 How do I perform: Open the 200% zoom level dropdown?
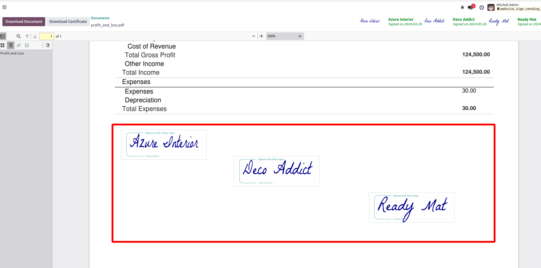(285, 36)
